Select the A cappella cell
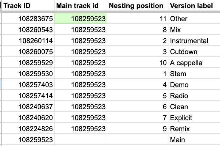The width and height of the screenshot is (220, 146). point(194,62)
